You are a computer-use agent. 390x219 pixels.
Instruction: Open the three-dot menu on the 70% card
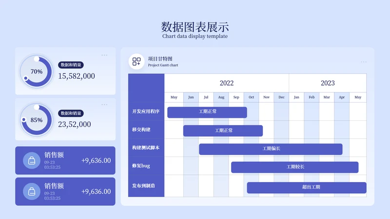click(104, 55)
